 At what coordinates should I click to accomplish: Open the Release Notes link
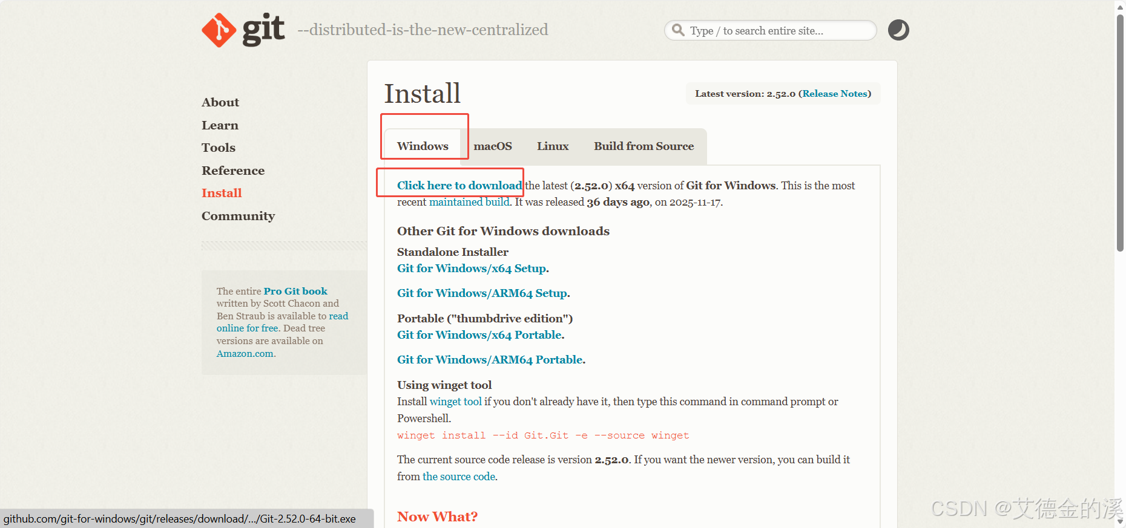(x=835, y=94)
